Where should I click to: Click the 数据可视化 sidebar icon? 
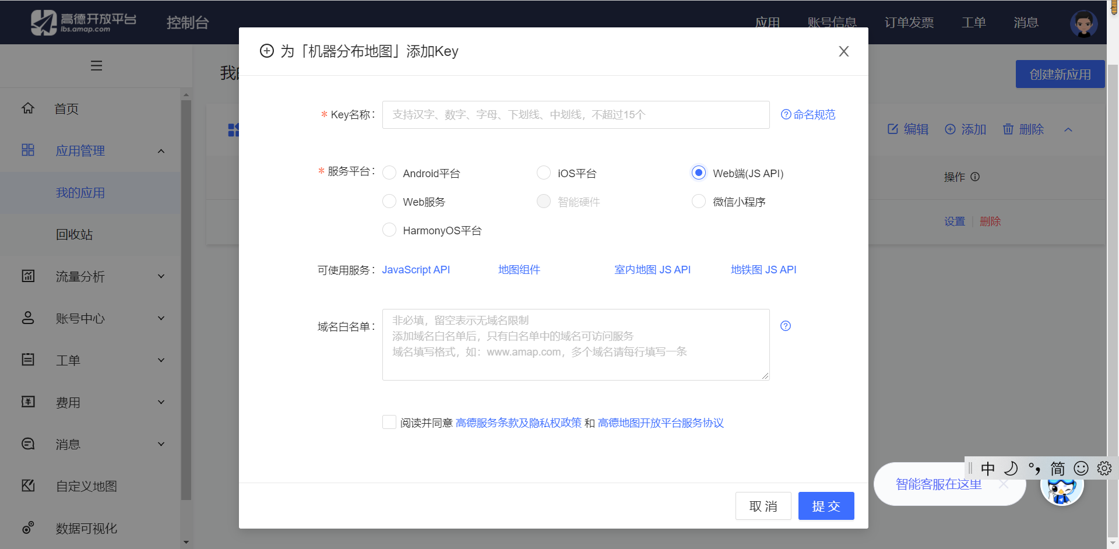[27, 527]
